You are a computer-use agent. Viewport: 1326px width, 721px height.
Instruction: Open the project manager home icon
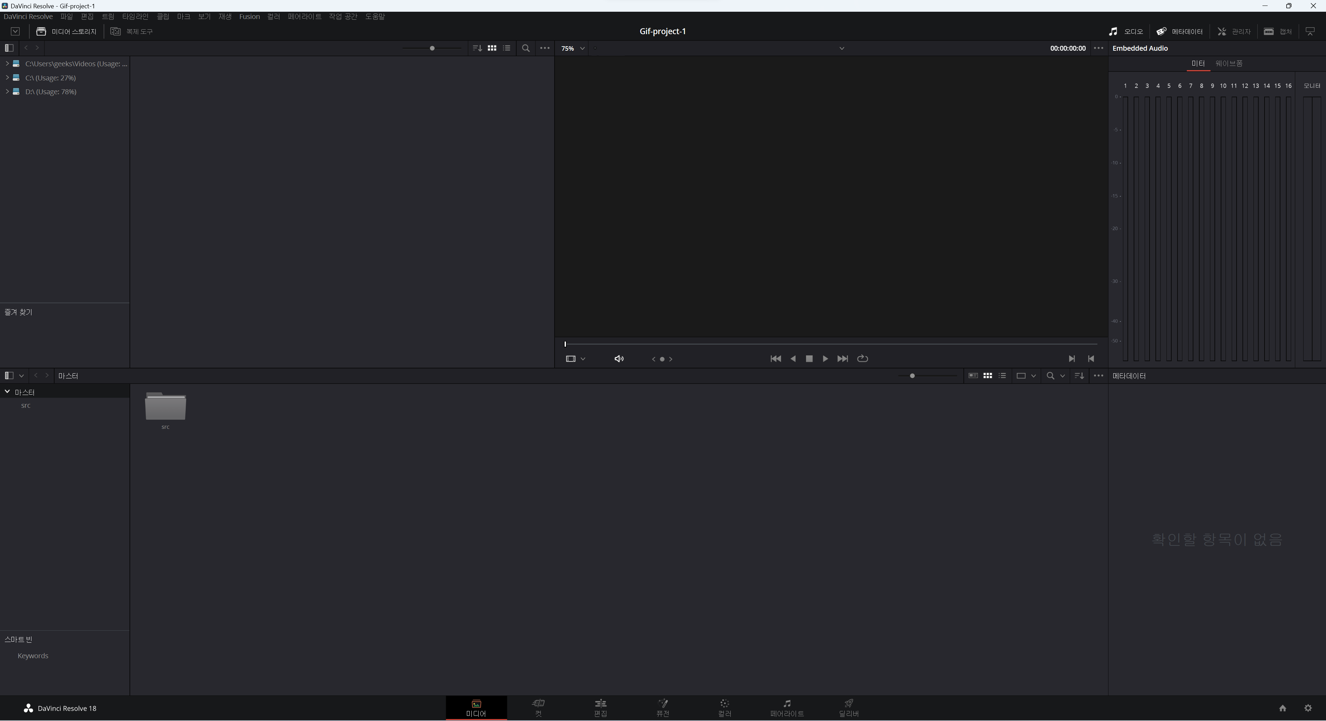point(1282,708)
